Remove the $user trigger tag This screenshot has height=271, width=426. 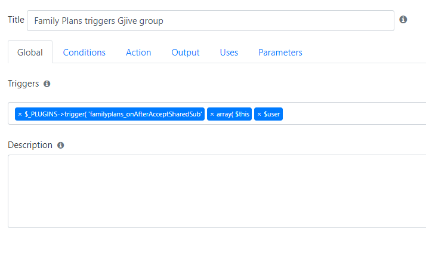(259, 114)
